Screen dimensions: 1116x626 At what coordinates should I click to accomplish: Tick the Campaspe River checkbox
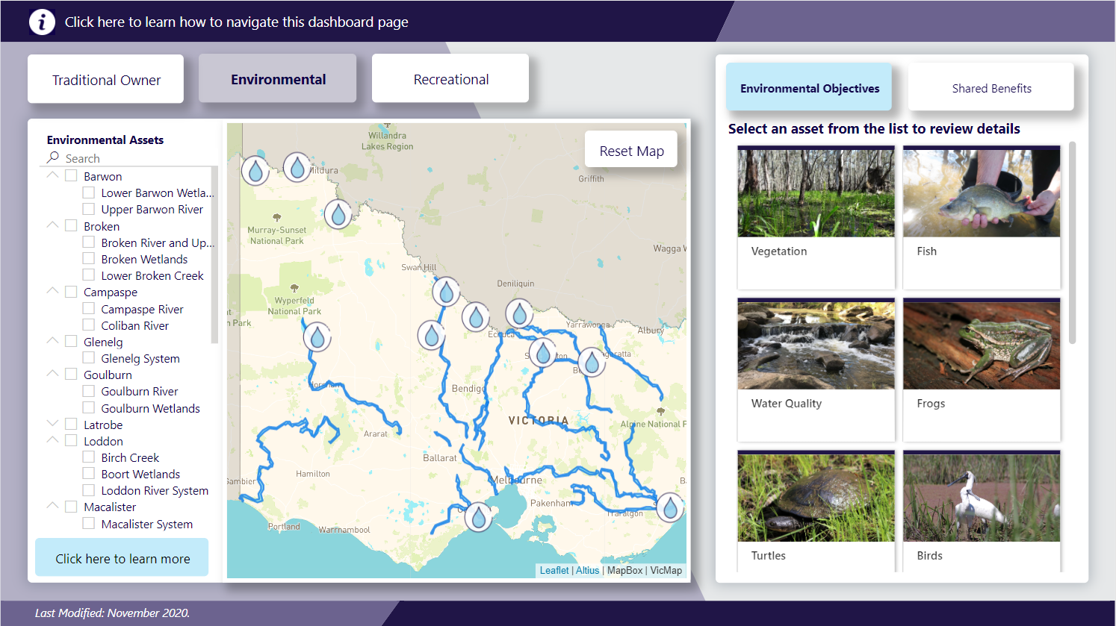point(88,308)
